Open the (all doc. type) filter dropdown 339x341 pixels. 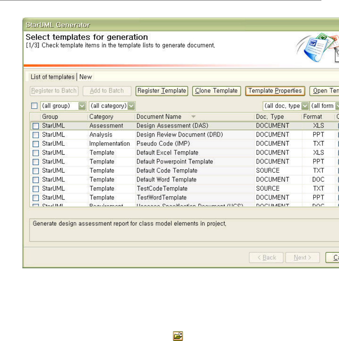305,106
